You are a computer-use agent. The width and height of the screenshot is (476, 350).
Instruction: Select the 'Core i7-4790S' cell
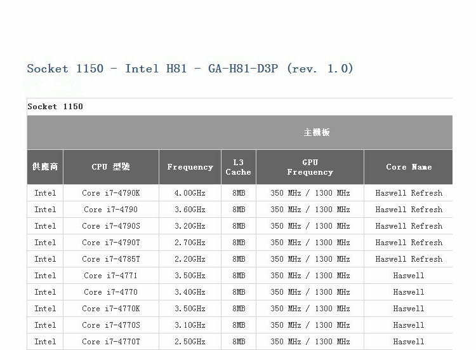point(111,226)
